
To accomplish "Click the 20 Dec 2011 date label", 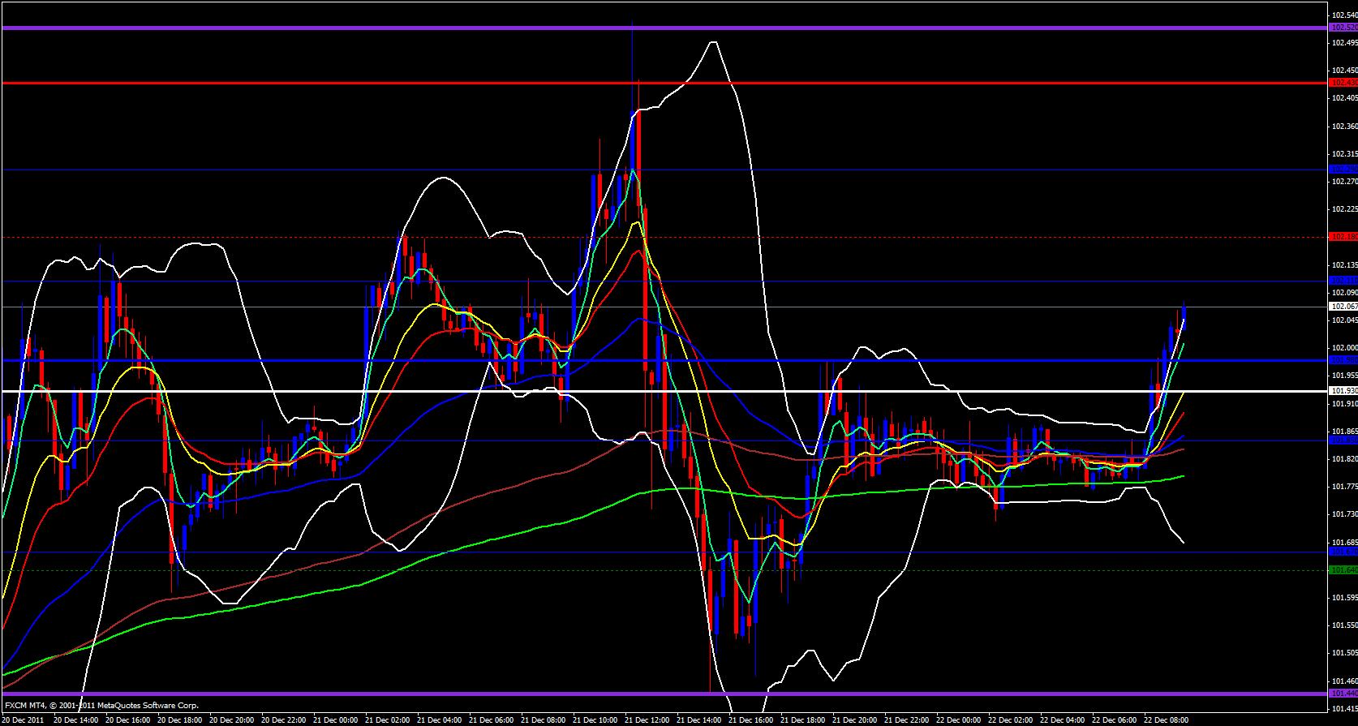I will pos(24,720).
